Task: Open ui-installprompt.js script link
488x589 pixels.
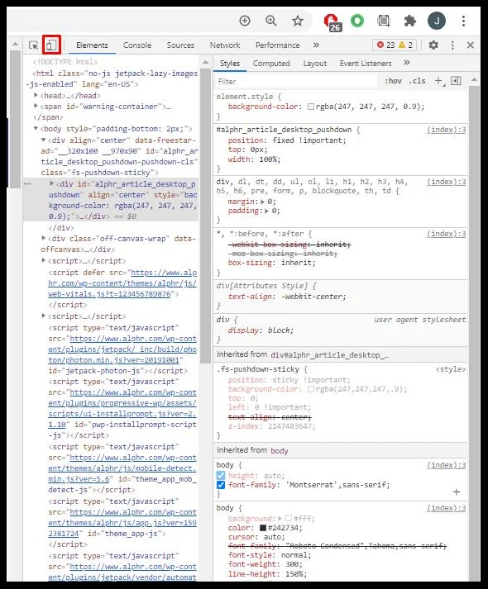Action: click(x=122, y=408)
